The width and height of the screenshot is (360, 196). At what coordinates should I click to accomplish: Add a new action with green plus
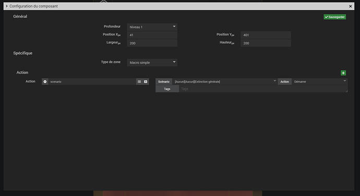343,73
